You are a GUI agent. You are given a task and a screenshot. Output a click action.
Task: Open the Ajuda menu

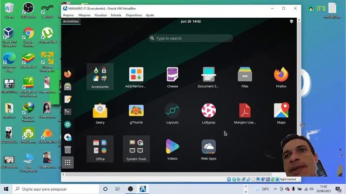[150, 15]
